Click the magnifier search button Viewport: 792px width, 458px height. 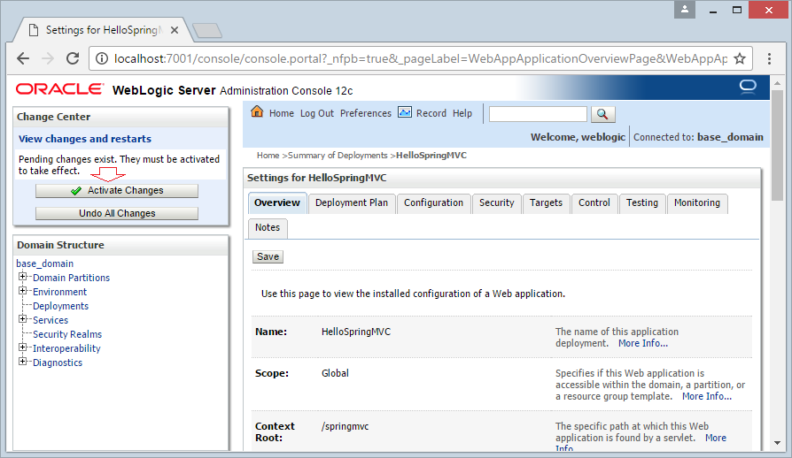click(x=602, y=114)
